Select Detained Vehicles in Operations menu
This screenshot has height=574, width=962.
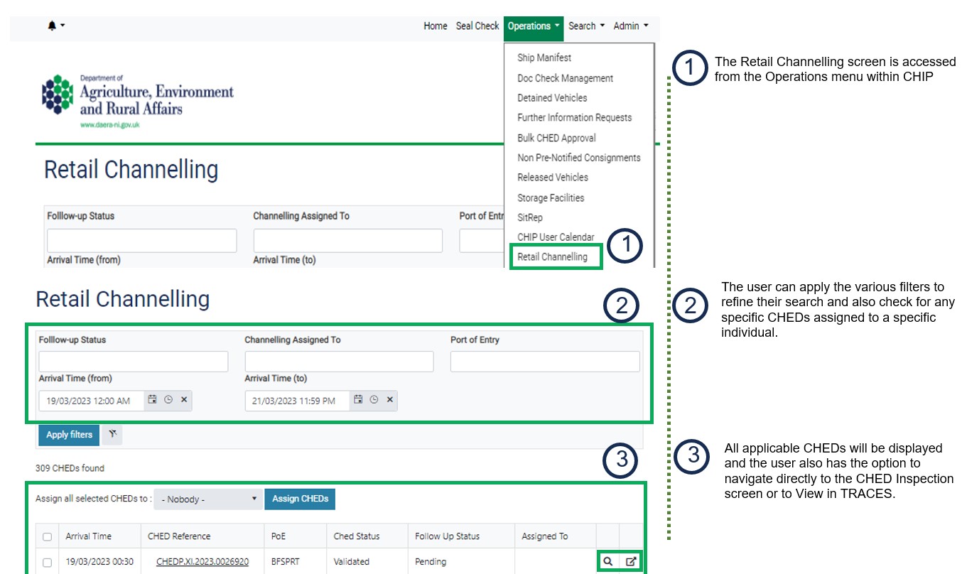point(552,98)
